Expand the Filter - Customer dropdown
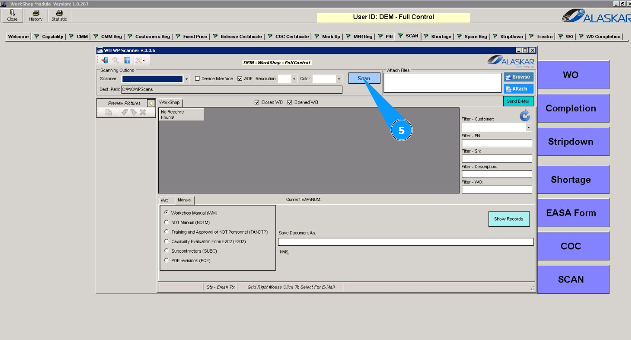This screenshot has height=340, width=631. [x=528, y=128]
